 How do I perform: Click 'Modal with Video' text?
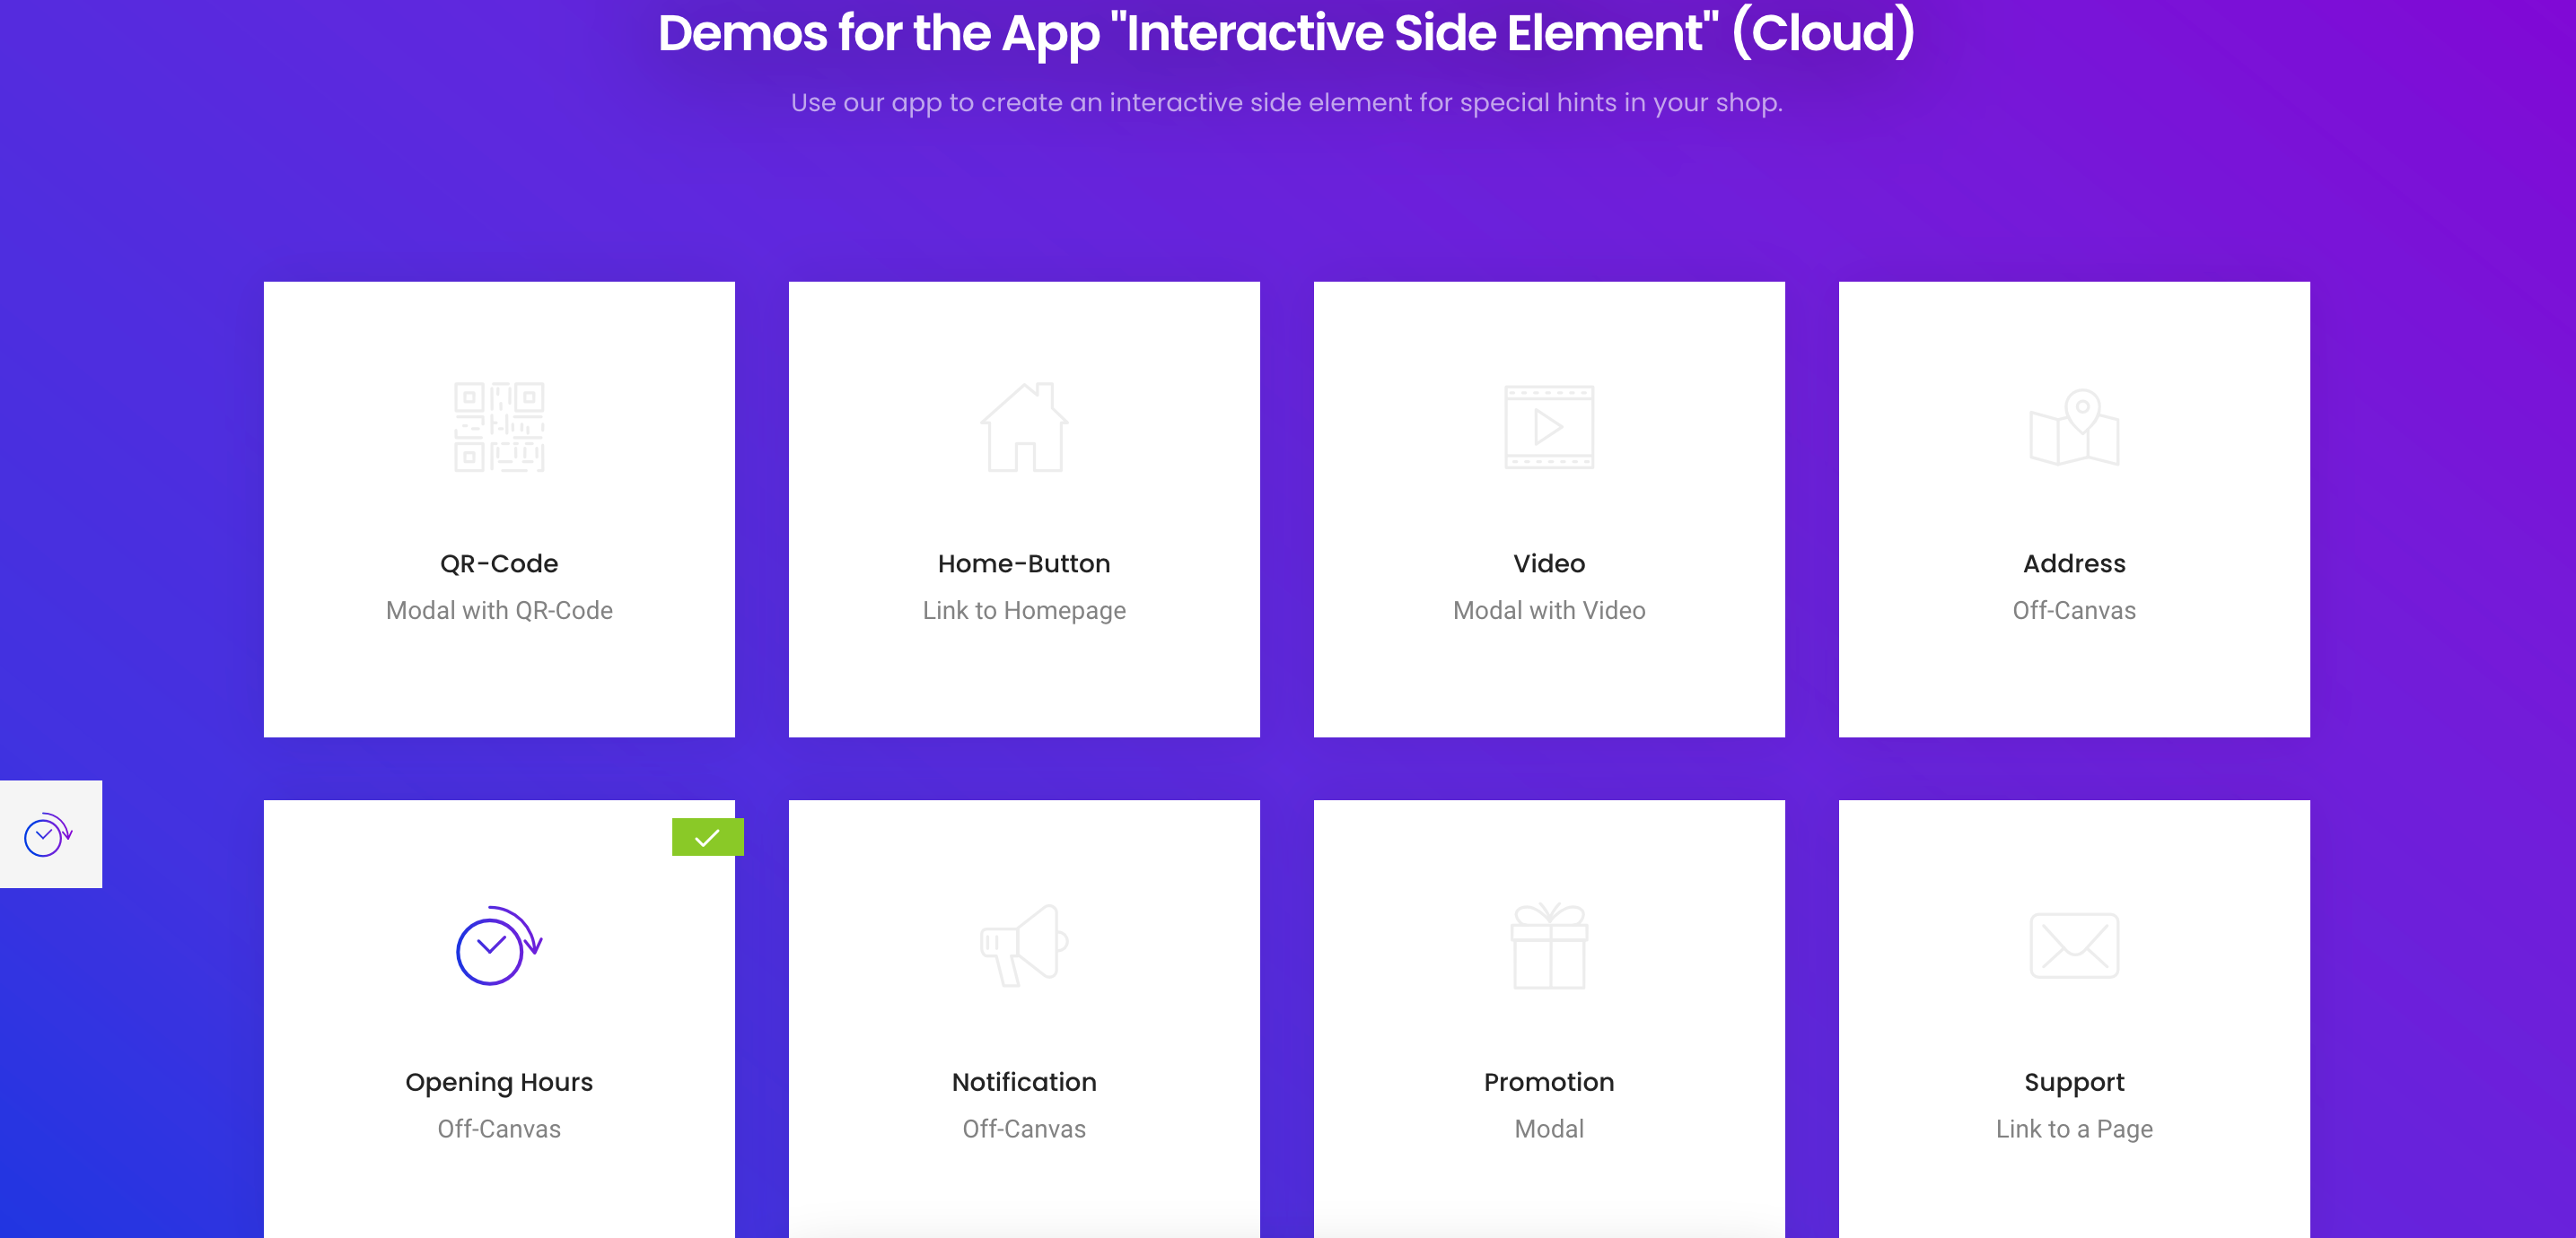[x=1549, y=611]
